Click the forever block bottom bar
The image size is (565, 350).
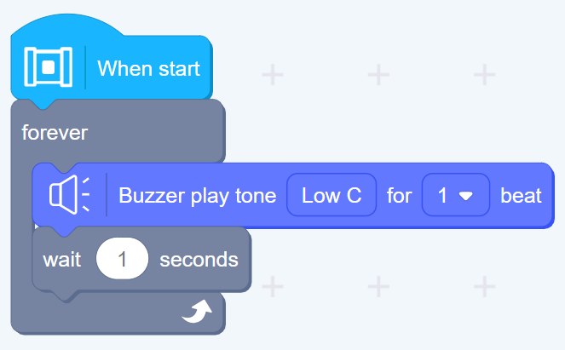[119, 314]
